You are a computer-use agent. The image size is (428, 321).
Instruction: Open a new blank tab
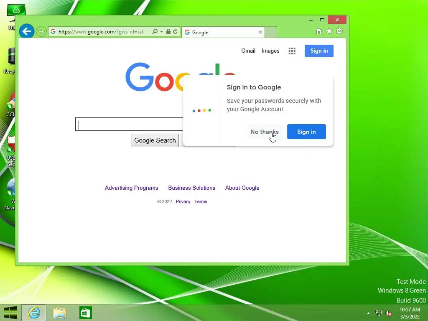click(271, 32)
